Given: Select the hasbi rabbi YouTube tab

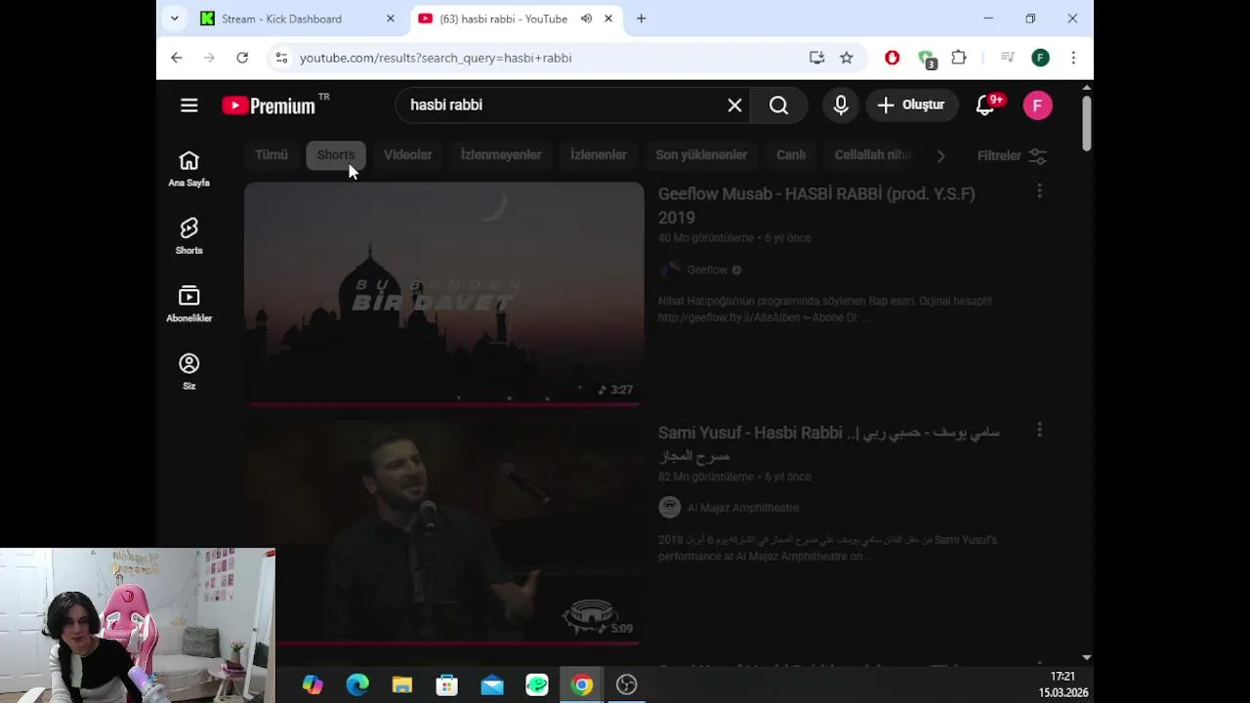Looking at the screenshot, I should tap(502, 19).
